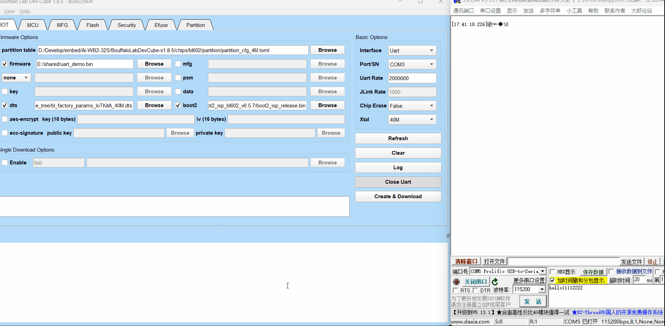
Task: Click the 保存数据 button
Action: 593,272
